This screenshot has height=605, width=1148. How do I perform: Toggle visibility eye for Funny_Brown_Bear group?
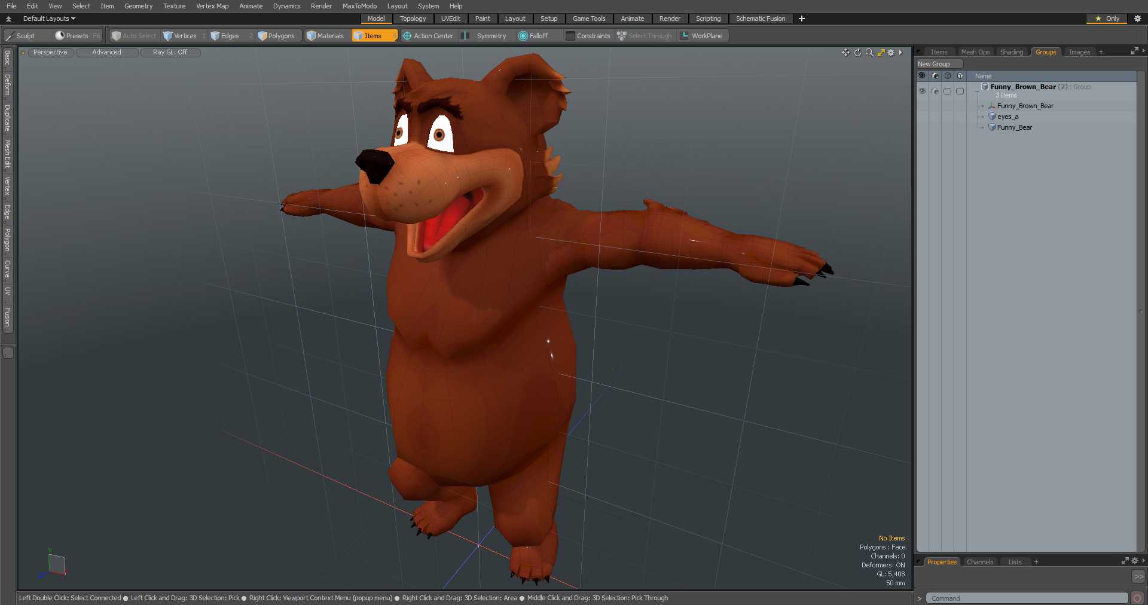[922, 91]
